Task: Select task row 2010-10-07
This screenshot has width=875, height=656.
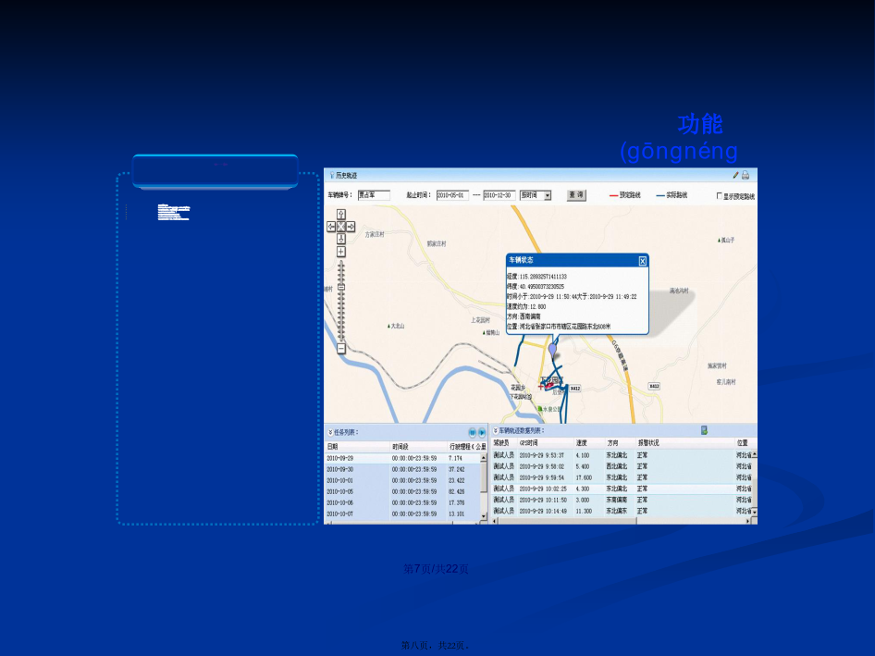Action: (402, 514)
